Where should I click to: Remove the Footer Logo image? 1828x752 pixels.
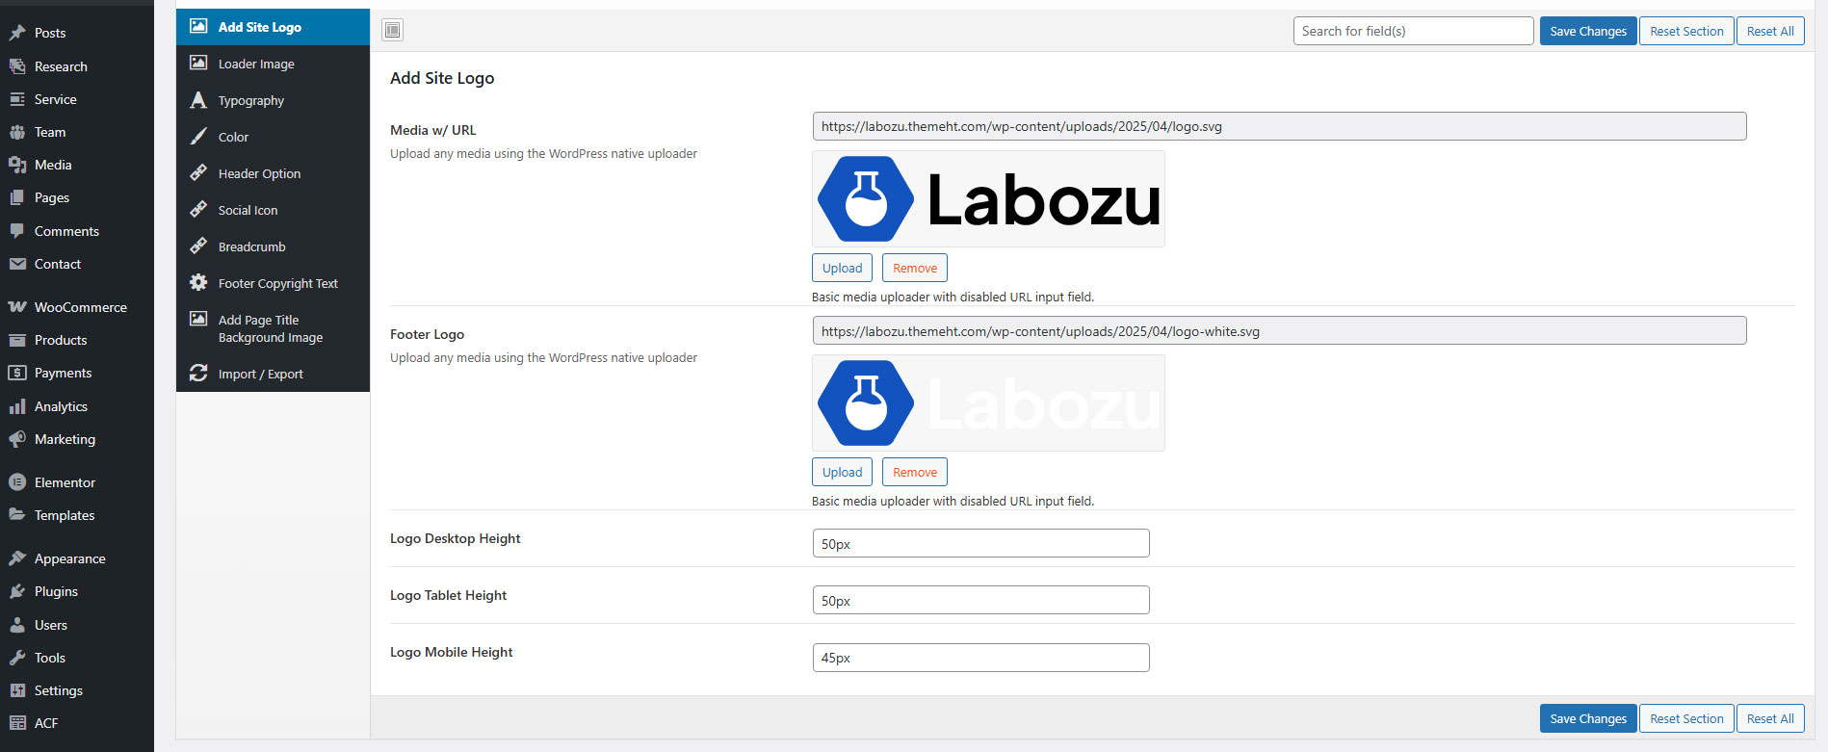click(x=914, y=472)
